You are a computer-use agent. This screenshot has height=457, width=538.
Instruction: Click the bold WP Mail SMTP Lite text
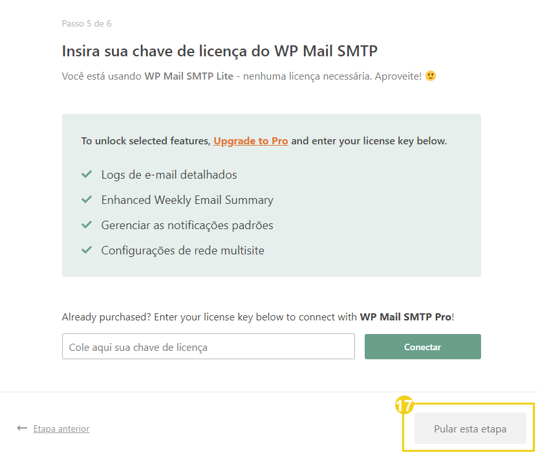[x=189, y=76]
